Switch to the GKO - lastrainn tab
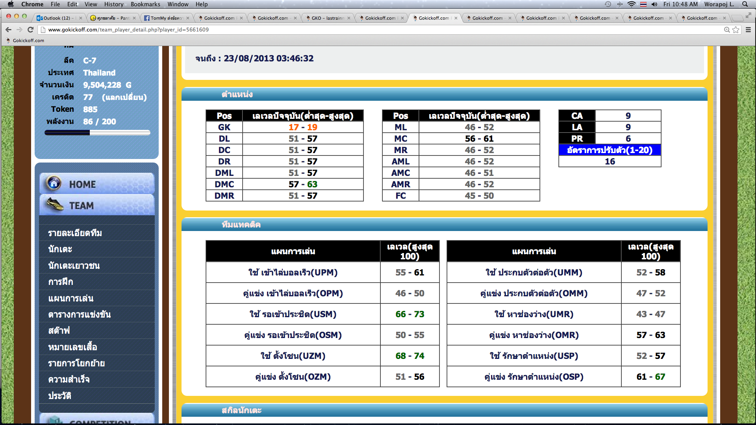The height and width of the screenshot is (425, 756). pos(327,18)
